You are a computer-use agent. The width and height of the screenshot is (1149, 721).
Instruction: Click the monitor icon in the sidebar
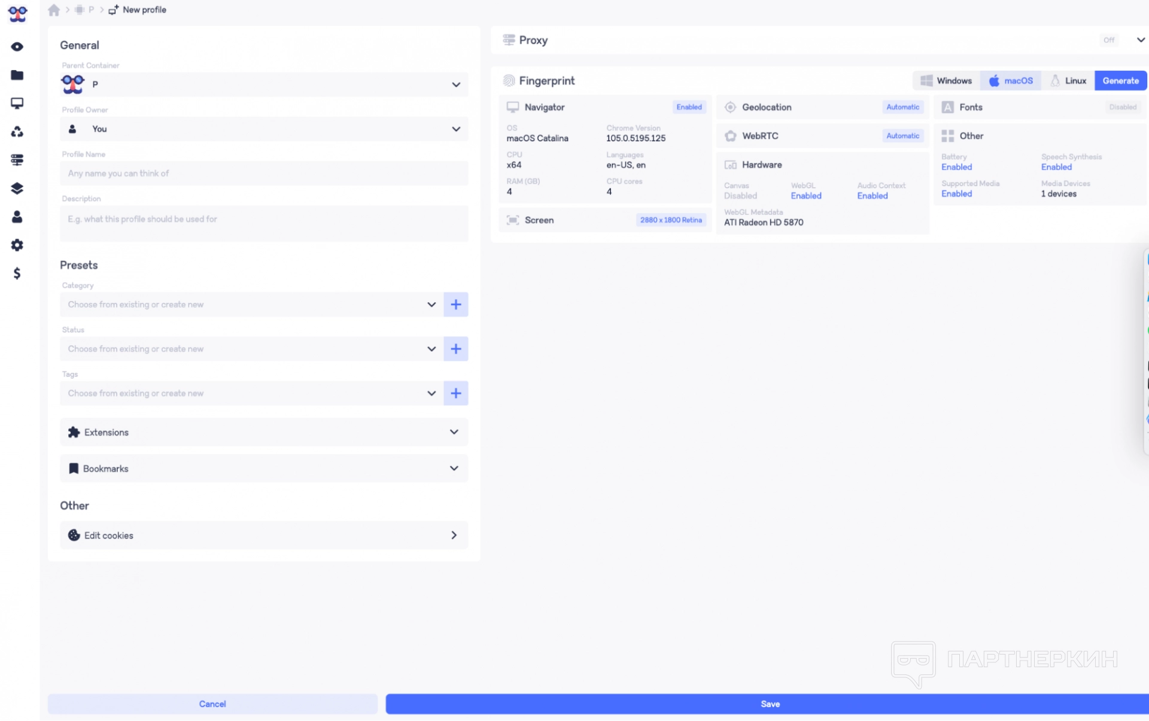tap(17, 104)
